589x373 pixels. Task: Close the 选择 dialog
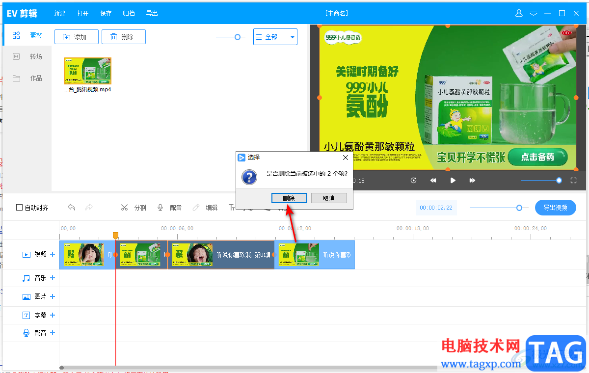(345, 158)
